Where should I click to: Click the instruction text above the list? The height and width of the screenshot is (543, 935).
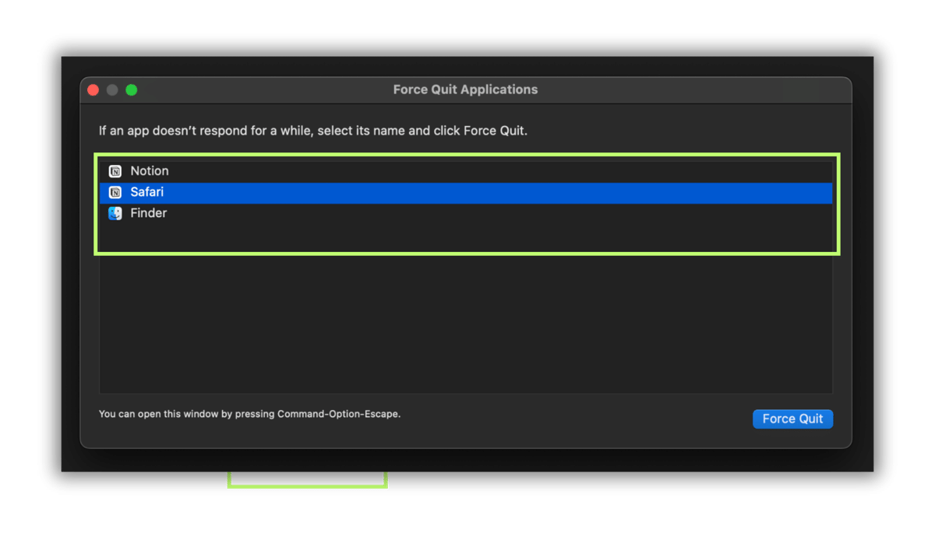point(312,130)
